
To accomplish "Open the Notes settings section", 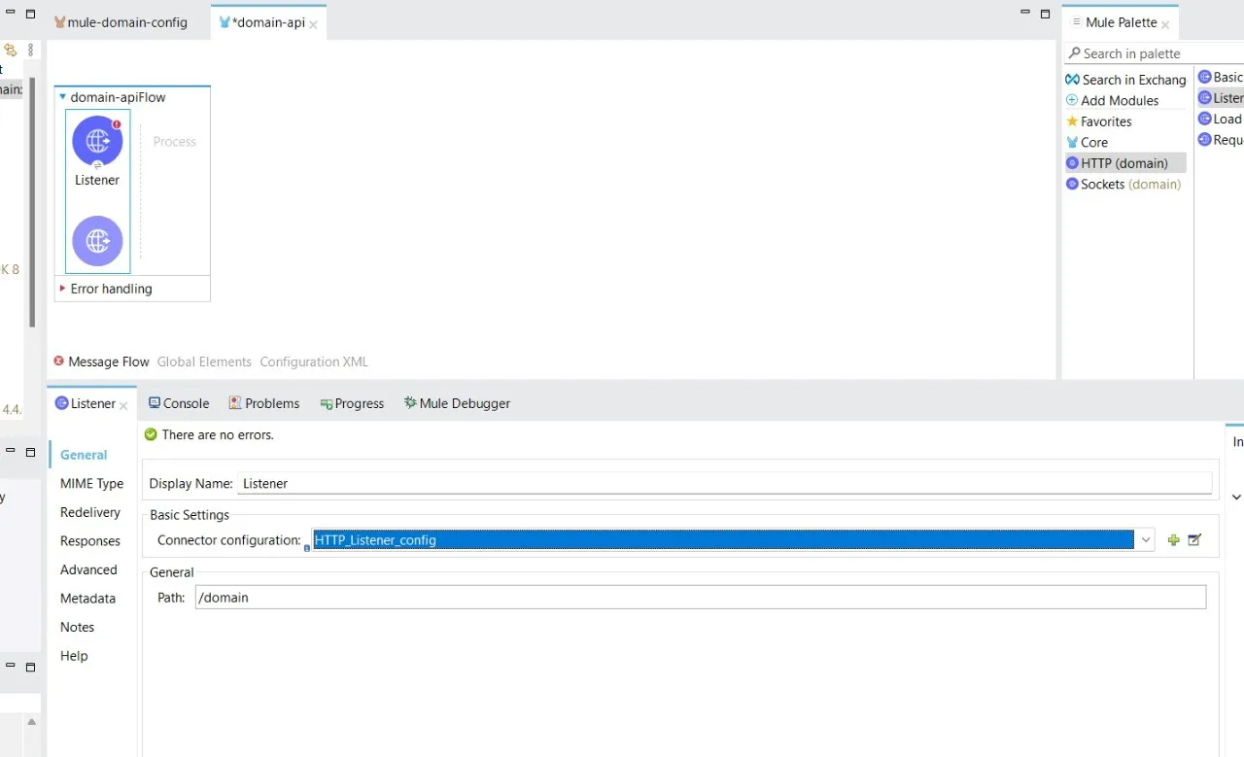I will (x=77, y=627).
